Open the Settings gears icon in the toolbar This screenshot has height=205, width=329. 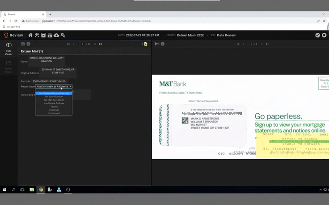click(63, 35)
